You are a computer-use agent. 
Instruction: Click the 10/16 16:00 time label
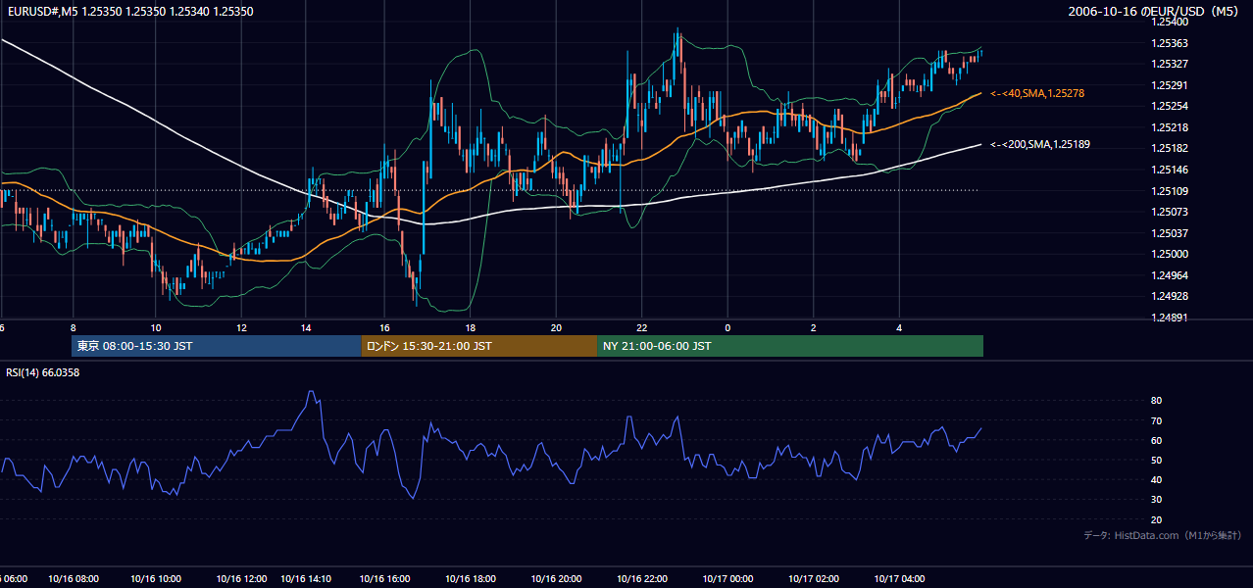[x=384, y=578]
